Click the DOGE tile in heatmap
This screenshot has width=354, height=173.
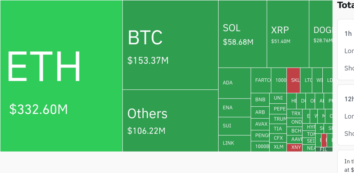[321, 34]
